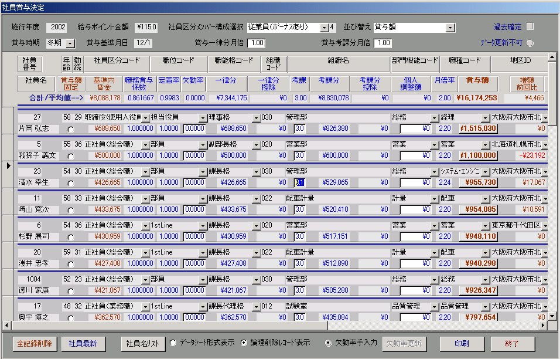Click the 欠勤率 0.0000 field for 片岡 弘志
Image resolution: width=560 pixels, height=359 pixels.
pos(194,128)
